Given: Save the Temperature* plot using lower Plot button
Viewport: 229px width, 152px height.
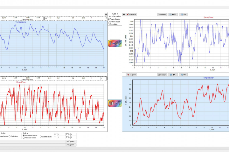Looking at the screenshot, I should click(x=183, y=75).
